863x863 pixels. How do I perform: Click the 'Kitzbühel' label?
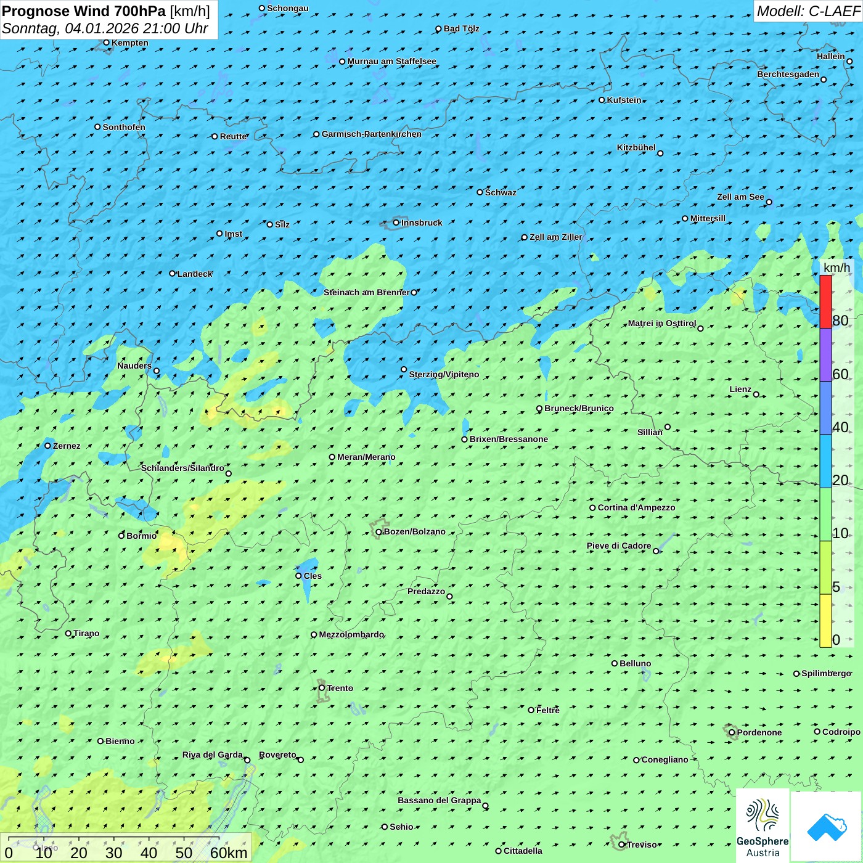(636, 147)
